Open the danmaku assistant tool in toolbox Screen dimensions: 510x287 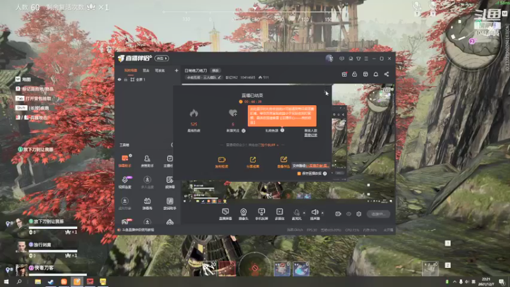[124, 161]
